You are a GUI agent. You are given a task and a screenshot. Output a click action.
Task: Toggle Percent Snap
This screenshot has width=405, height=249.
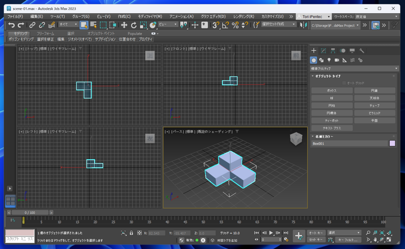235,25
